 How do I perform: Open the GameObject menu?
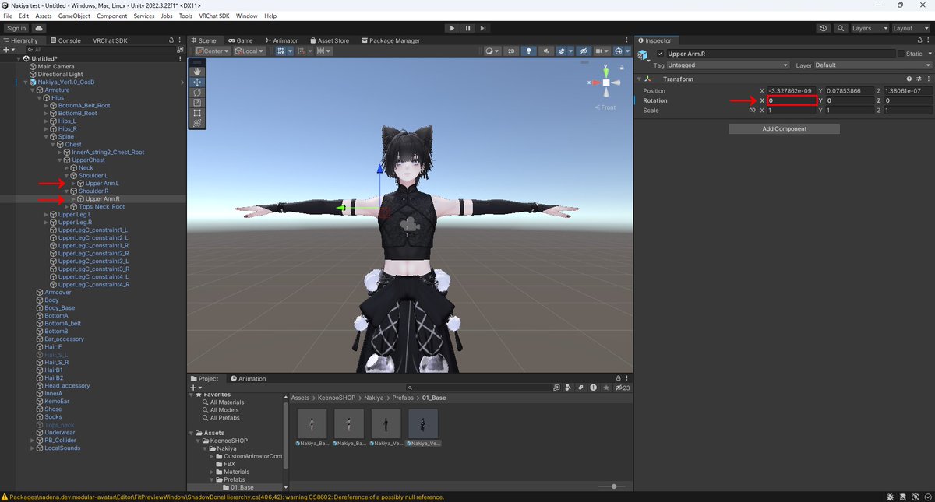tap(75, 16)
